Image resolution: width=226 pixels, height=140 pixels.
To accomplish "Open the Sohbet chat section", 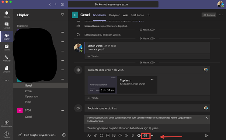I will 7,26.
